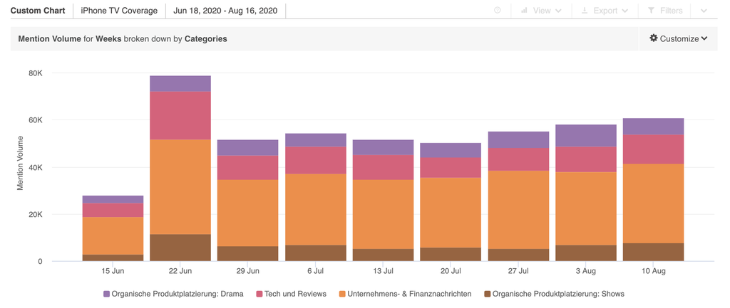The image size is (730, 308).
Task: Click the Customize gear icon
Action: coord(653,38)
